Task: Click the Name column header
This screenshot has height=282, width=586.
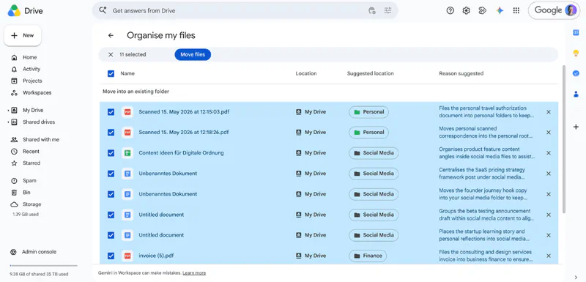Action: pyautogui.click(x=127, y=73)
